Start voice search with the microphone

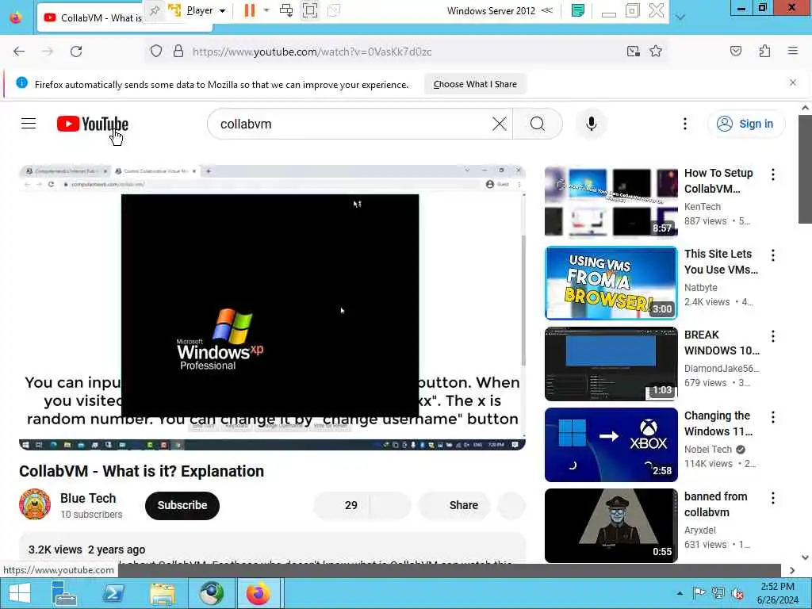tap(592, 124)
